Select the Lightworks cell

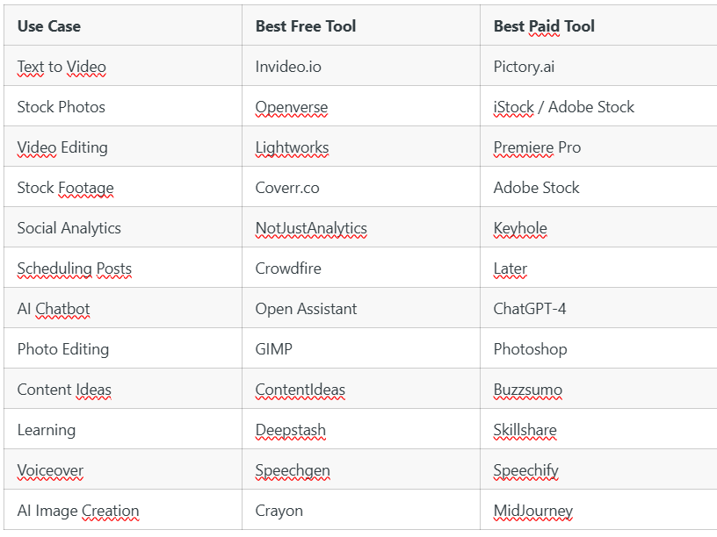[361, 147]
